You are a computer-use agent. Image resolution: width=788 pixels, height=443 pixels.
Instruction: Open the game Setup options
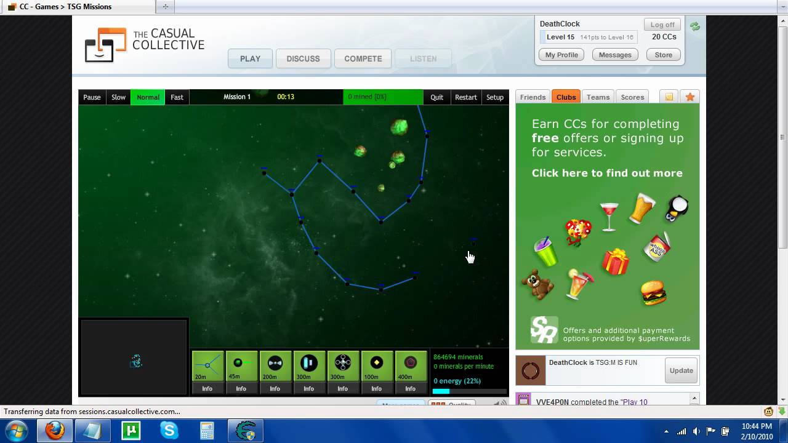[x=495, y=97]
